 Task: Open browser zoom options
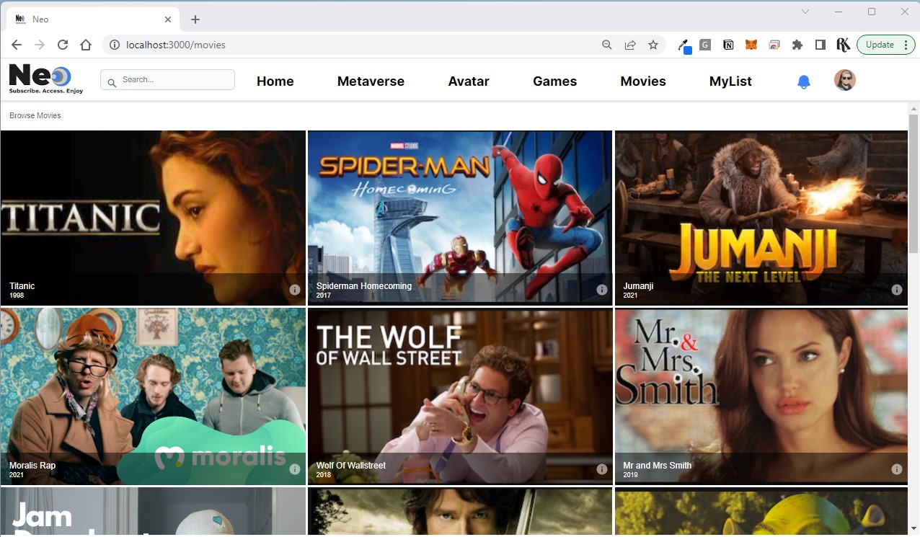pyautogui.click(x=607, y=45)
